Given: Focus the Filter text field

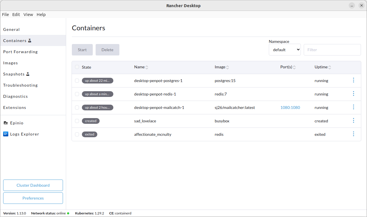Looking at the screenshot, I should tap(332, 50).
